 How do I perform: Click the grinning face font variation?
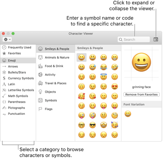(x=128, y=114)
